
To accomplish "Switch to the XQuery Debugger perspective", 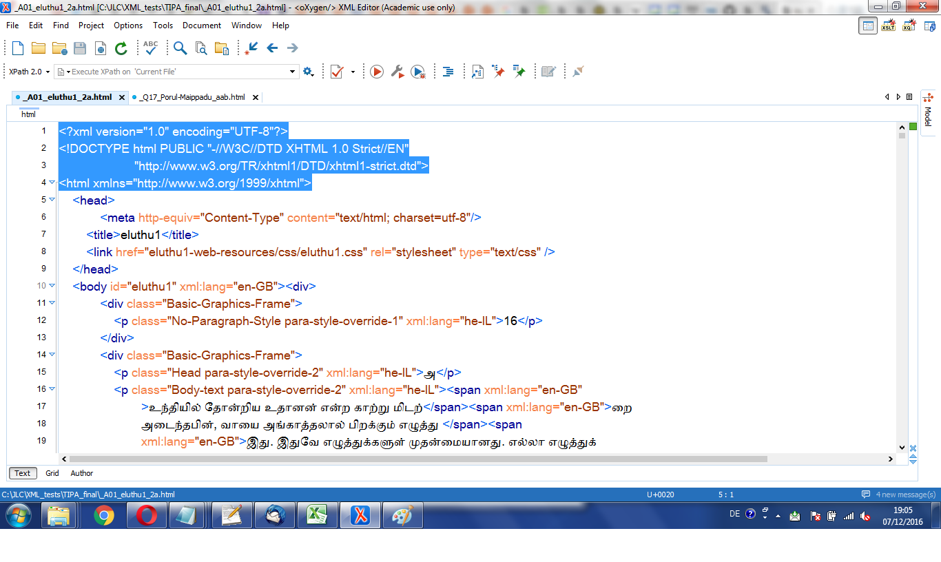I will point(909,26).
